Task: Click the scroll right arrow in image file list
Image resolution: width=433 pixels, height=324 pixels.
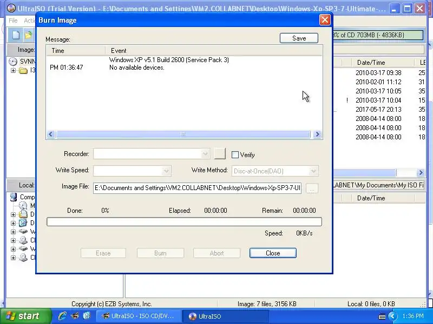Action: (x=421, y=172)
